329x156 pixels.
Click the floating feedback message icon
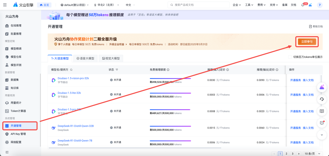322,123
